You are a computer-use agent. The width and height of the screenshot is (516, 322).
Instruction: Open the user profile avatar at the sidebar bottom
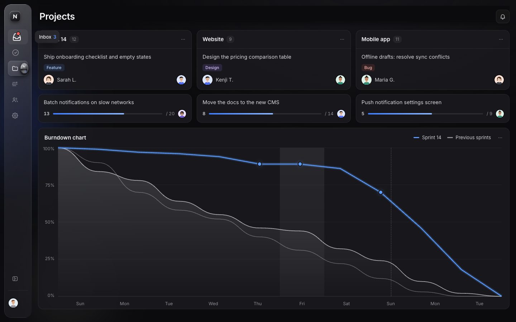13,303
